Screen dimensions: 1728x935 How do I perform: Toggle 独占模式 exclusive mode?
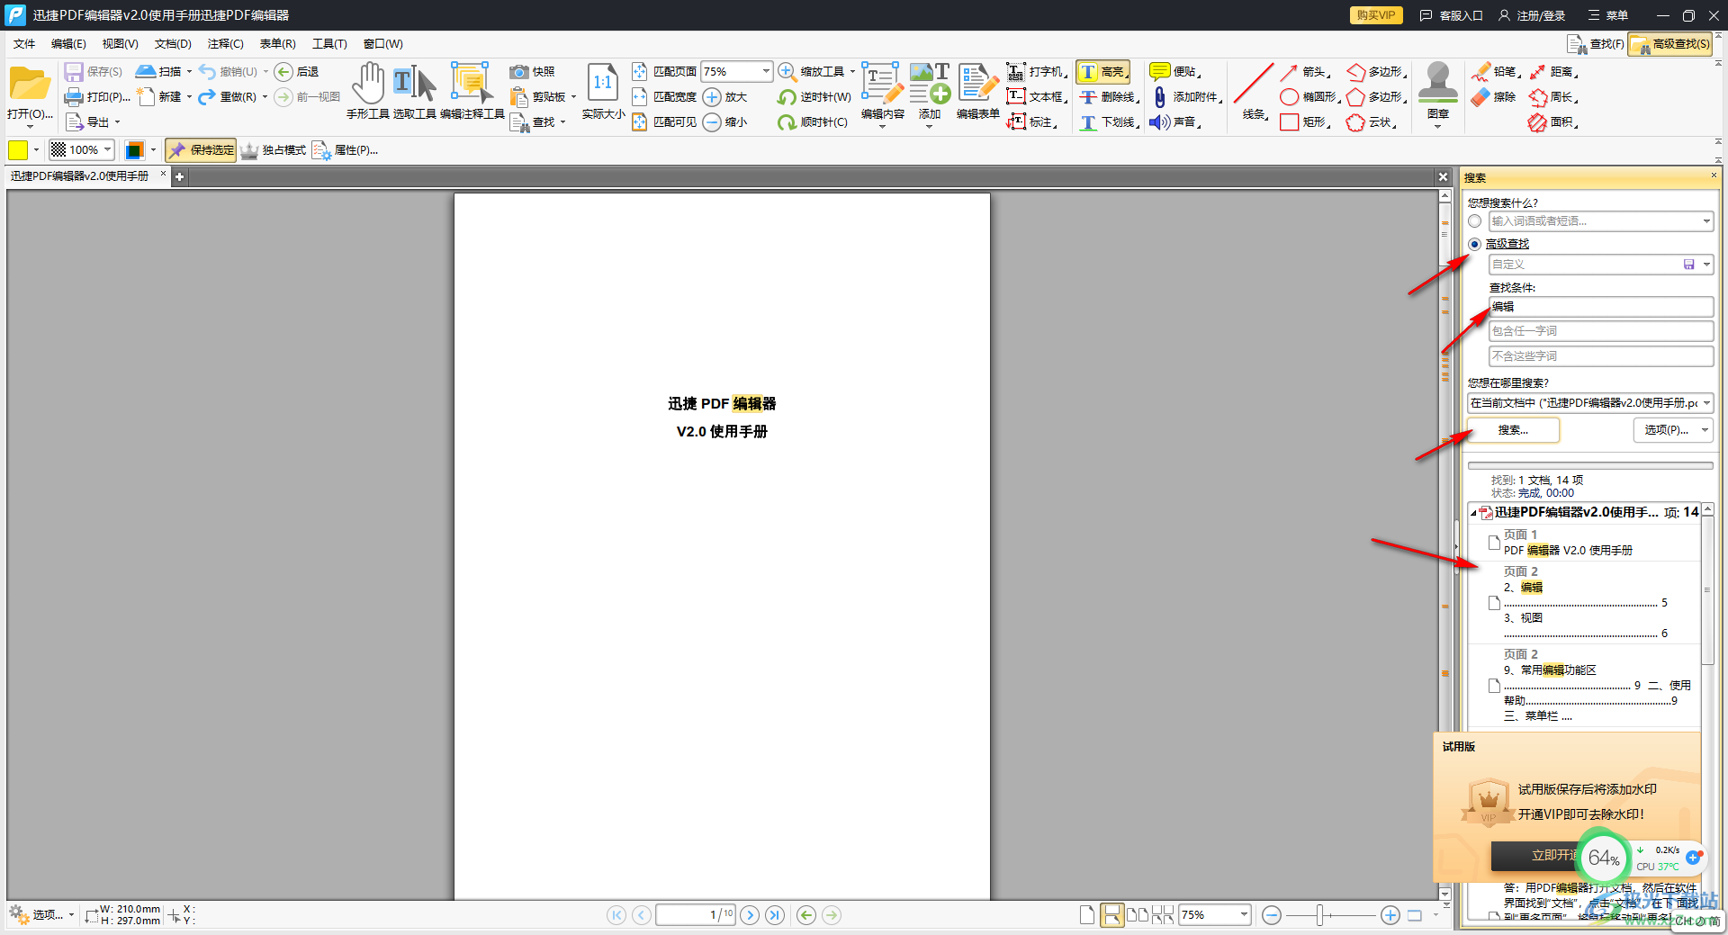point(273,150)
